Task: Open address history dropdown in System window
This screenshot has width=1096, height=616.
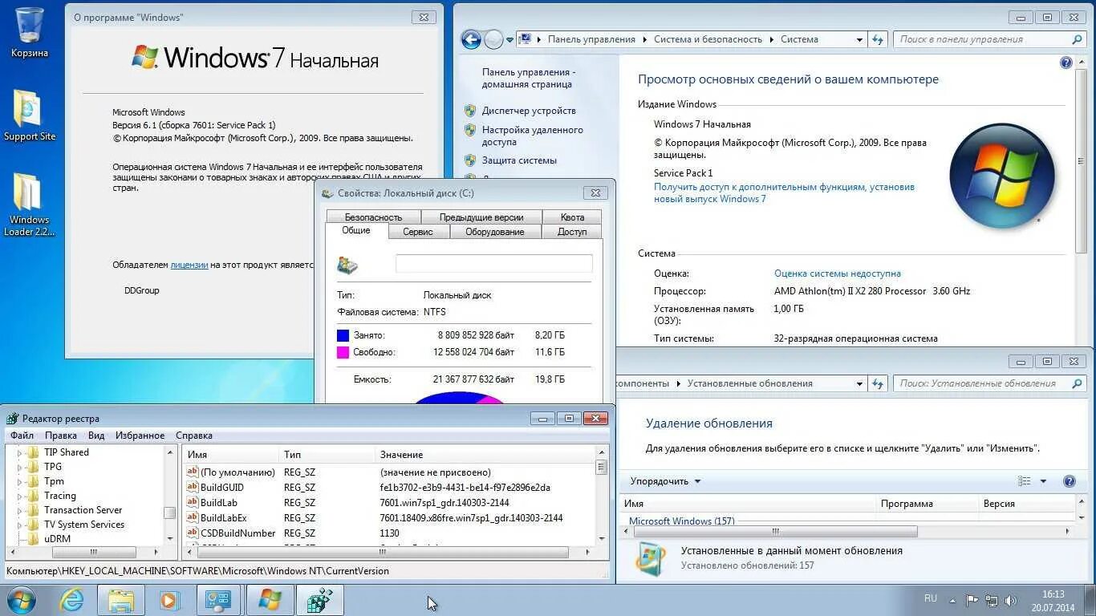Action: 859,39
